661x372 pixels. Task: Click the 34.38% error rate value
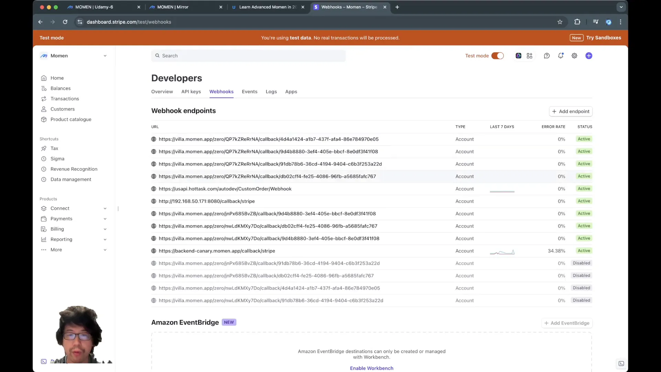click(x=556, y=251)
